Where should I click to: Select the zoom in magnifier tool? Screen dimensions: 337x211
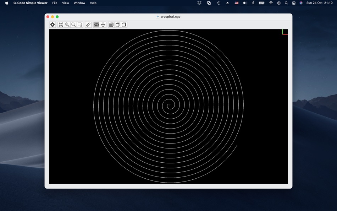(x=67, y=25)
